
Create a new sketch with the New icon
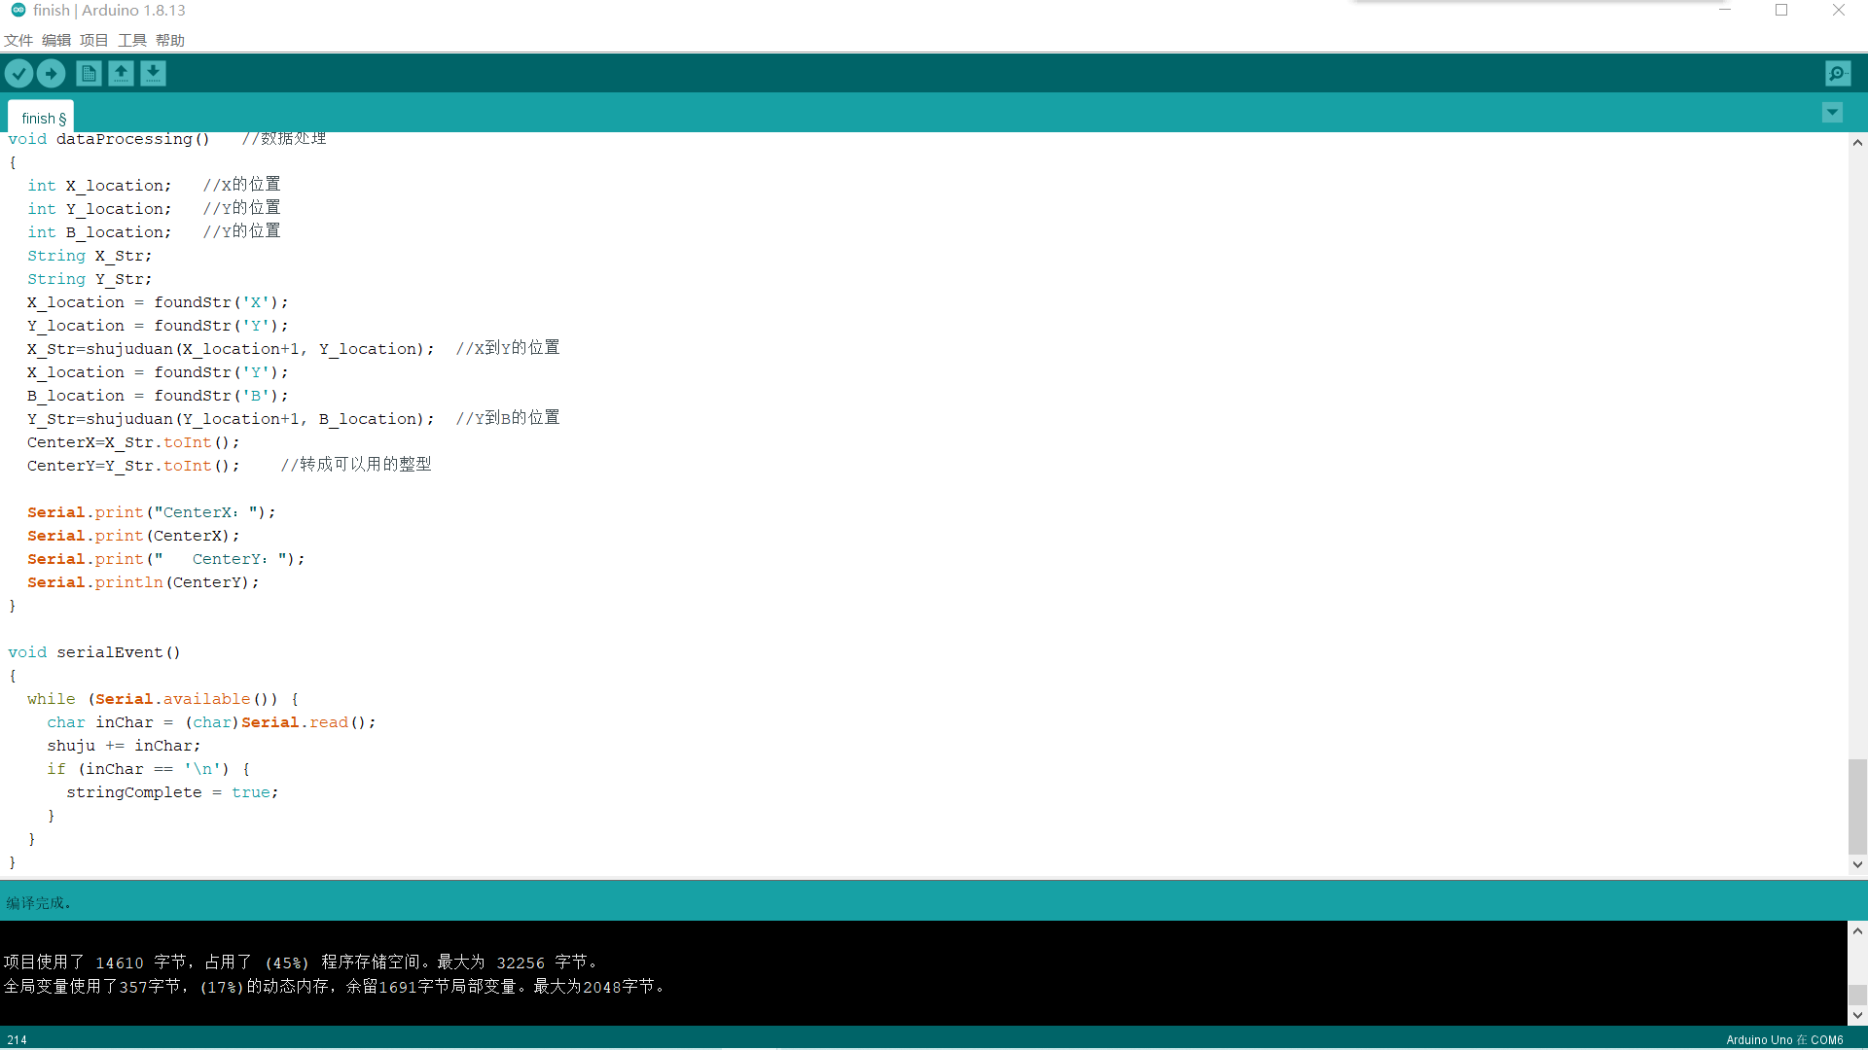coord(88,73)
